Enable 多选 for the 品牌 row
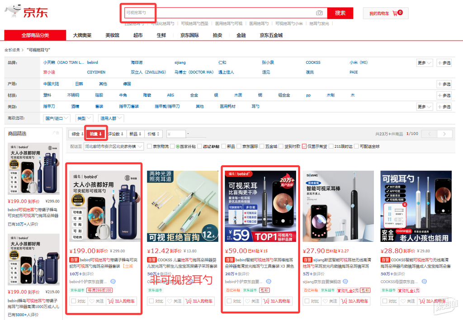The height and width of the screenshot is (320, 463). (x=444, y=63)
